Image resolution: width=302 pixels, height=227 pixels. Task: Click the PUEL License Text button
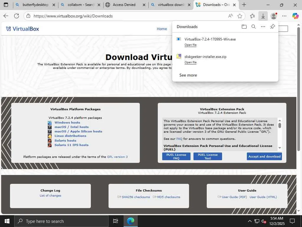[208, 156]
